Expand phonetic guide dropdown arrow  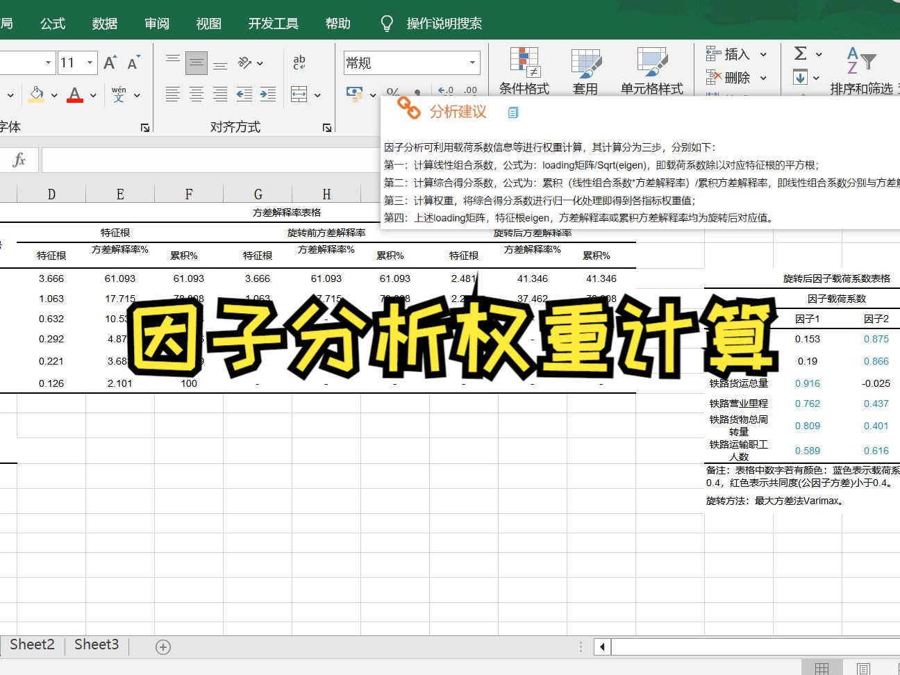[x=137, y=95]
